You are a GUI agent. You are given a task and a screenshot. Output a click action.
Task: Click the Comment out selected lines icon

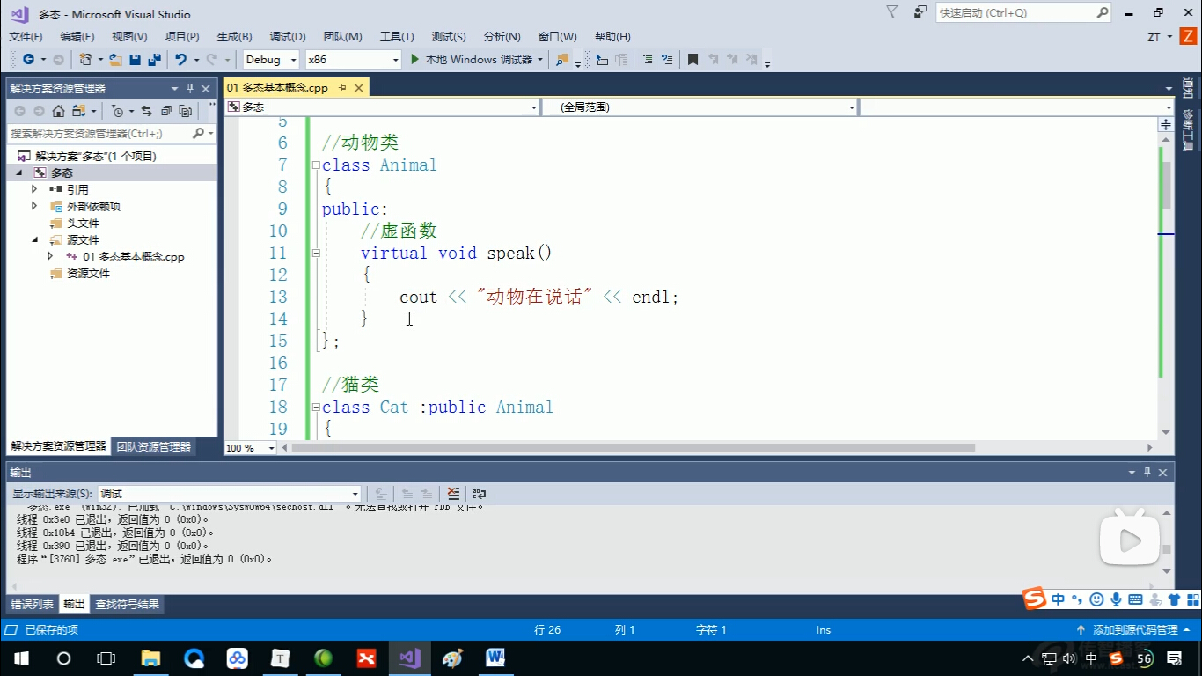[x=648, y=60]
